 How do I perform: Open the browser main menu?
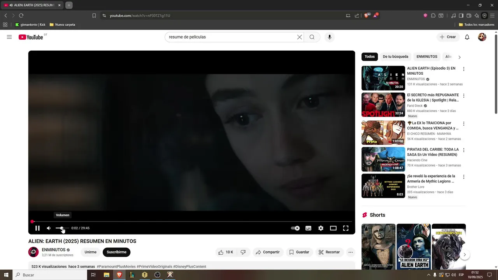492,16
